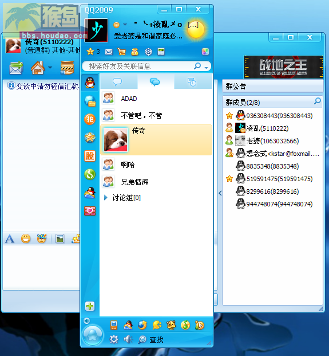
Task: Click the green plus add-application icon
Action: click(90, 306)
